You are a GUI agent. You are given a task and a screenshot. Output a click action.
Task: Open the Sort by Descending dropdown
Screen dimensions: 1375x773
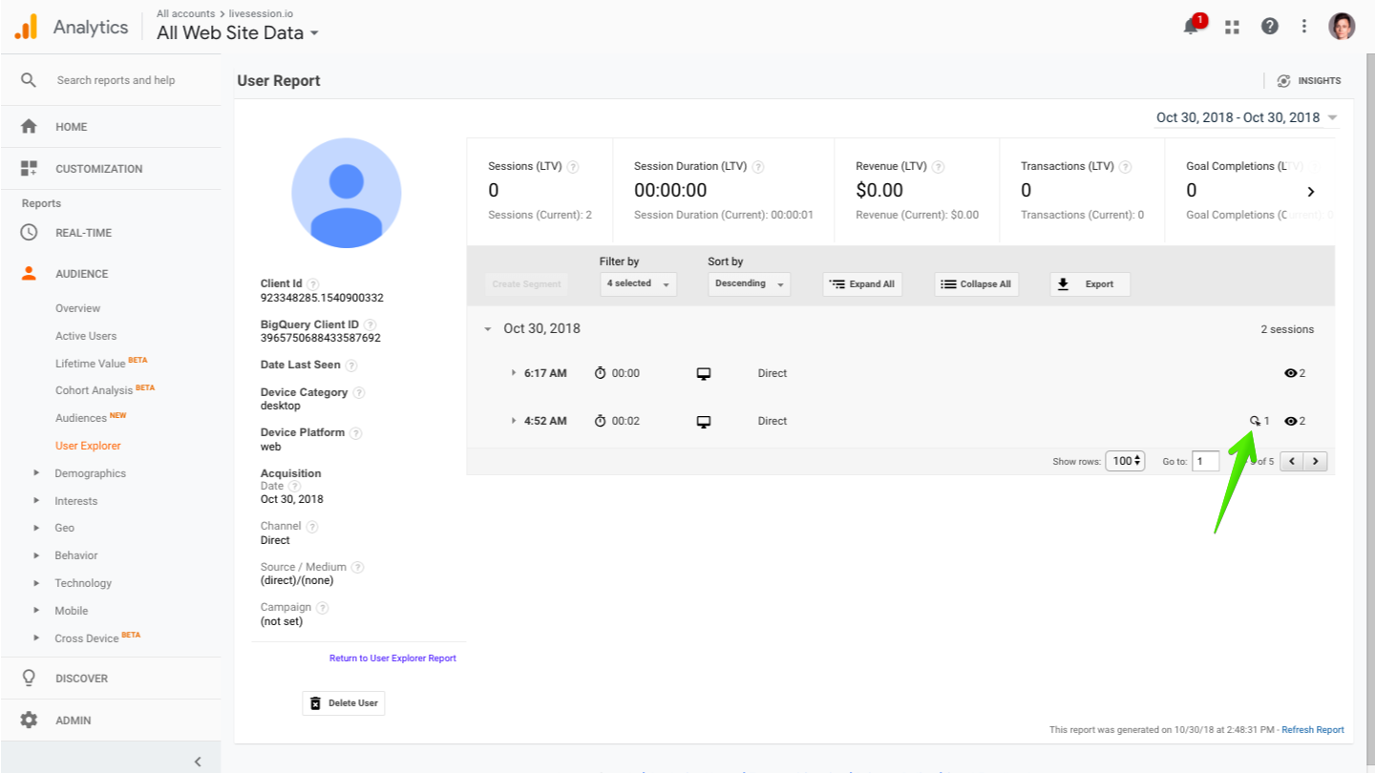coord(748,283)
